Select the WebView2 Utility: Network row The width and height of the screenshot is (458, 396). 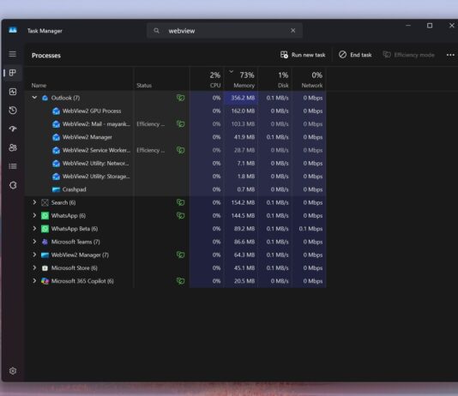point(175,163)
